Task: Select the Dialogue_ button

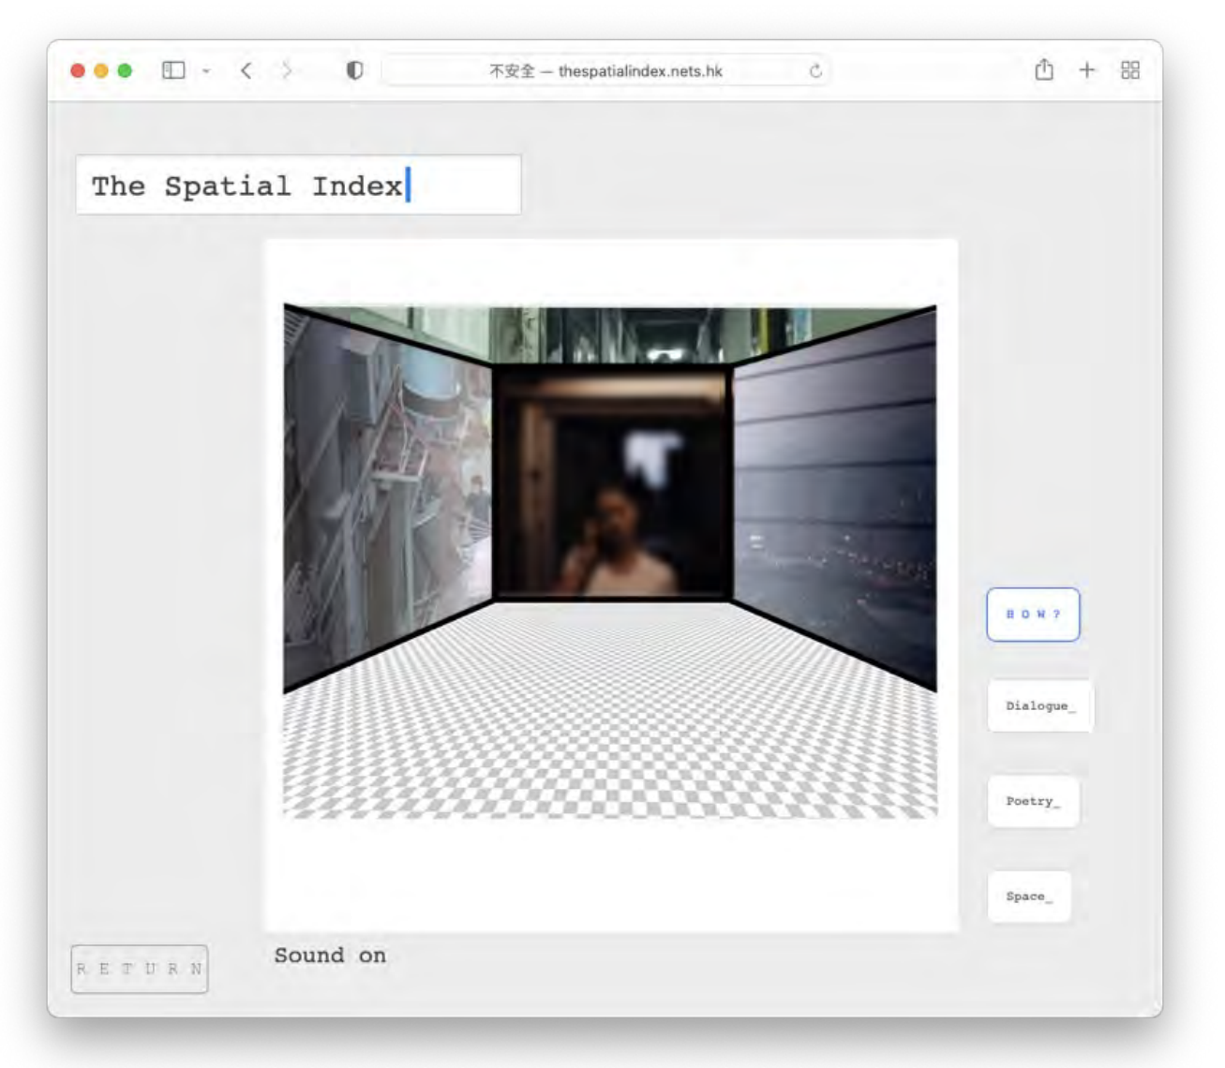Action: click(x=1039, y=706)
